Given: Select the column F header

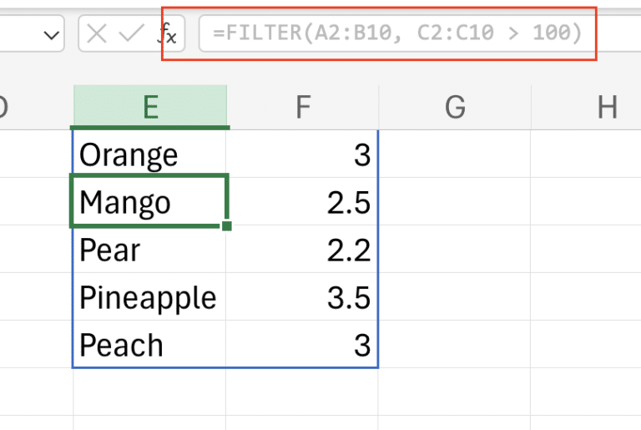Looking at the screenshot, I should tap(302, 107).
